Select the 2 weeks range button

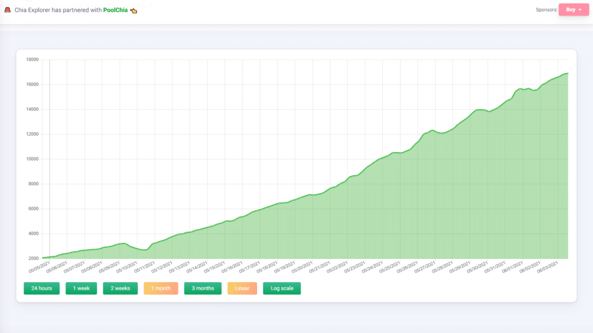coord(120,288)
